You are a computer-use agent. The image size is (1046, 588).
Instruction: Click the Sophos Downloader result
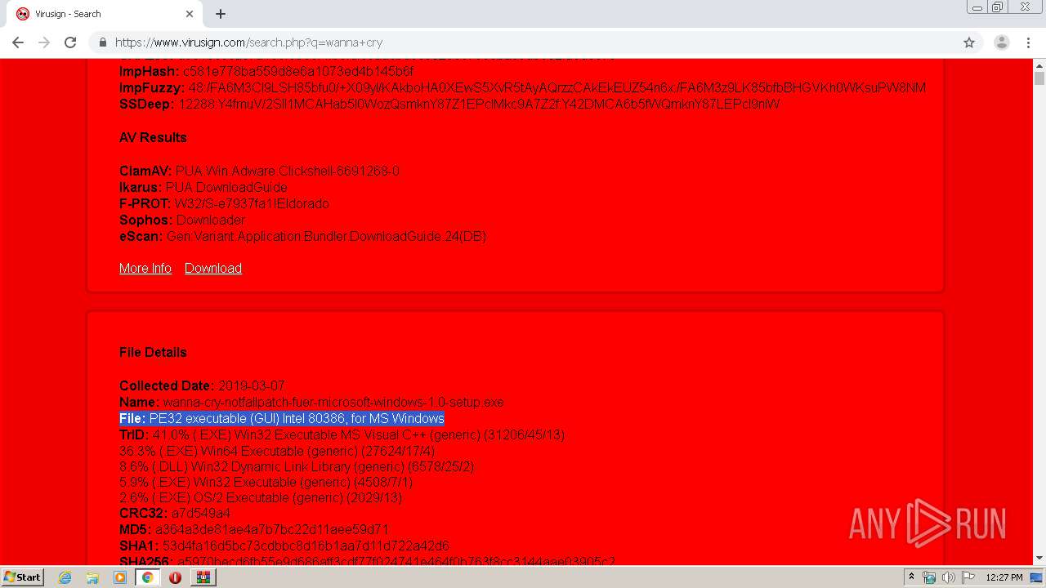click(211, 220)
